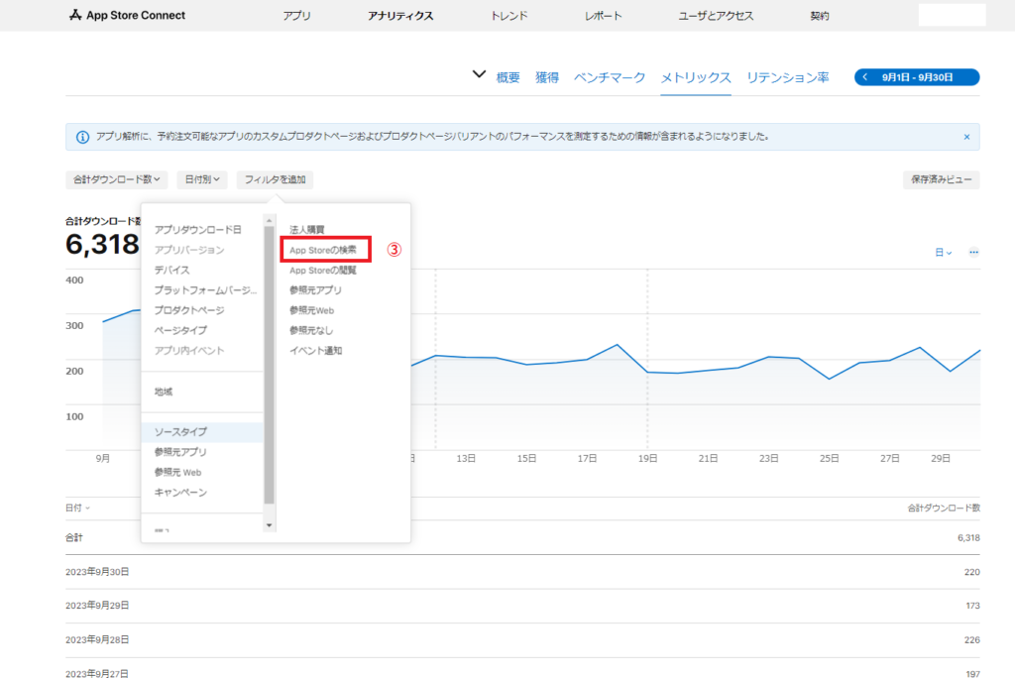1015x678 pixels.
Task: Select プロダクトページ filter option
Action: click(189, 310)
